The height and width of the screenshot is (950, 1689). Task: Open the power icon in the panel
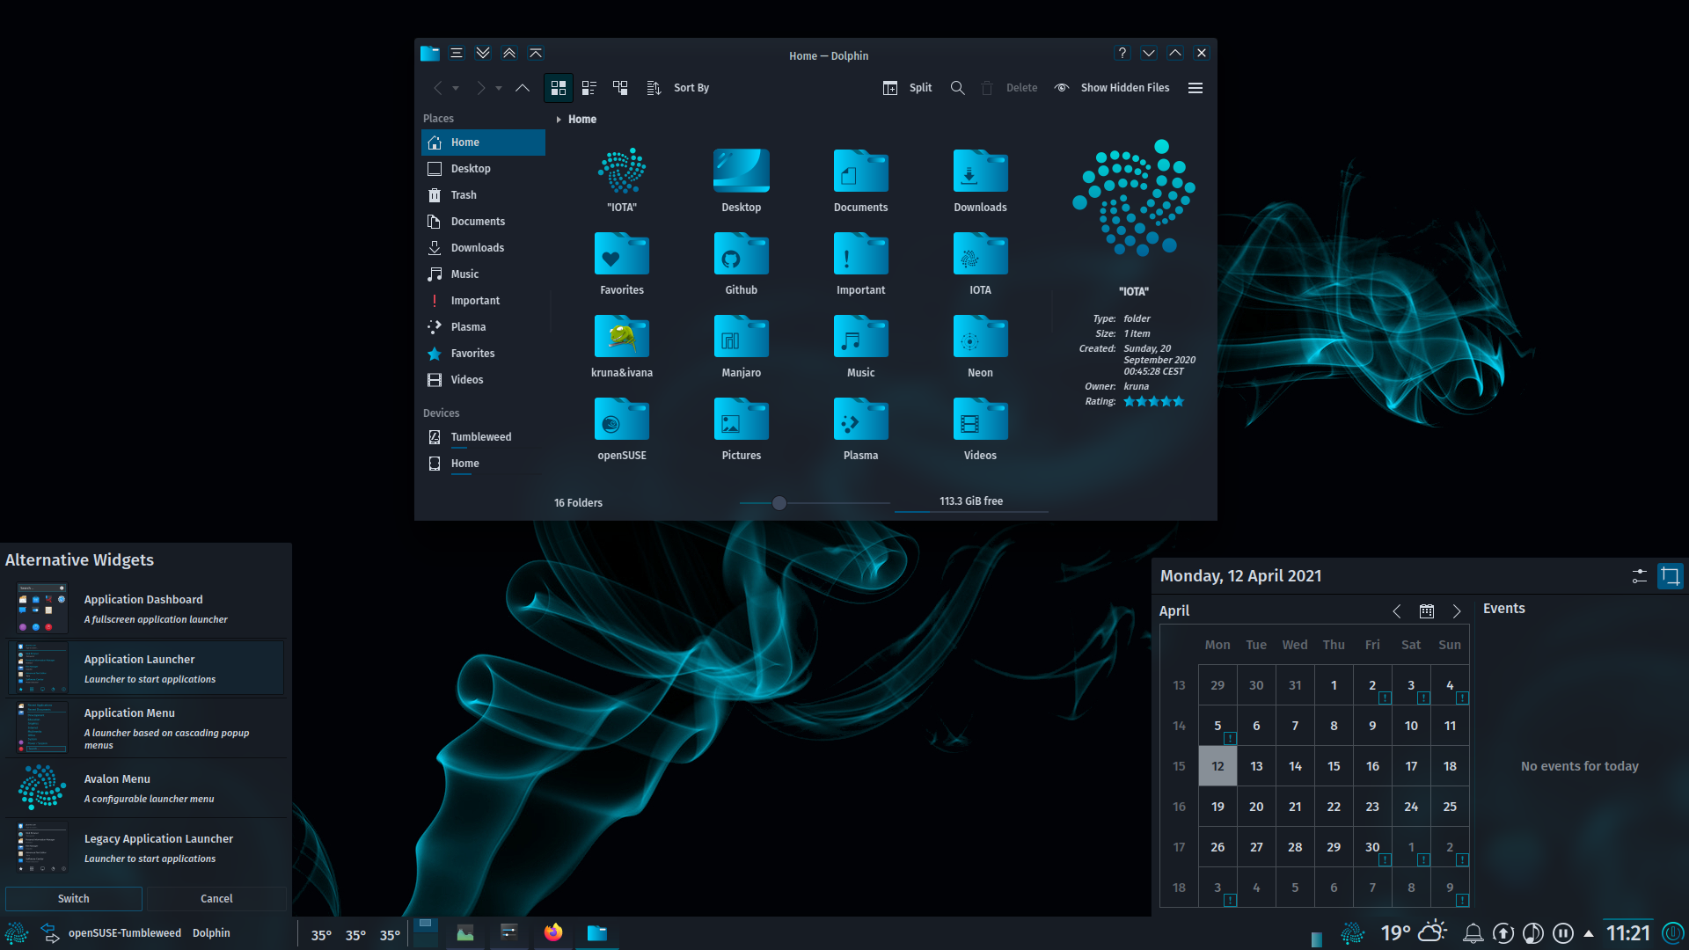tap(1673, 933)
